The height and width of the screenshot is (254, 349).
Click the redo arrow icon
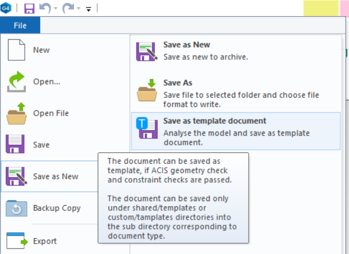(x=68, y=9)
